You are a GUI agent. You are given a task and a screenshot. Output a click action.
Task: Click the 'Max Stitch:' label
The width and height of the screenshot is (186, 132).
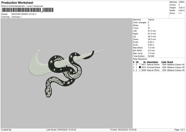point(138,48)
